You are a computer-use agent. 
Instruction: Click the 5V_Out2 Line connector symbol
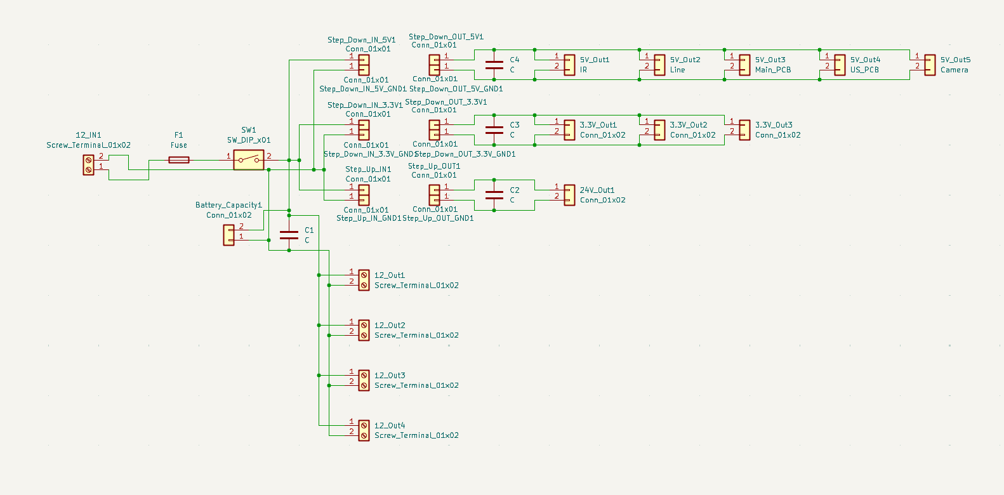(660, 65)
